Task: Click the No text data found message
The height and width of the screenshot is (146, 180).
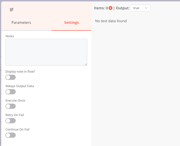Action: [111, 21]
